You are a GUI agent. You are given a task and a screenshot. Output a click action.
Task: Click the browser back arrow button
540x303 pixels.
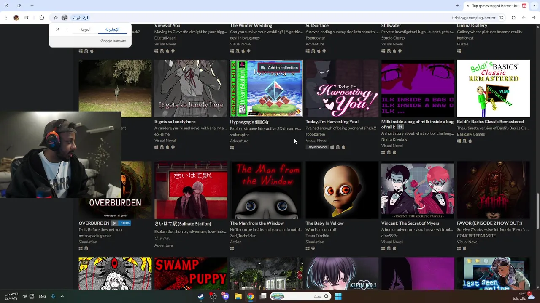[534, 18]
